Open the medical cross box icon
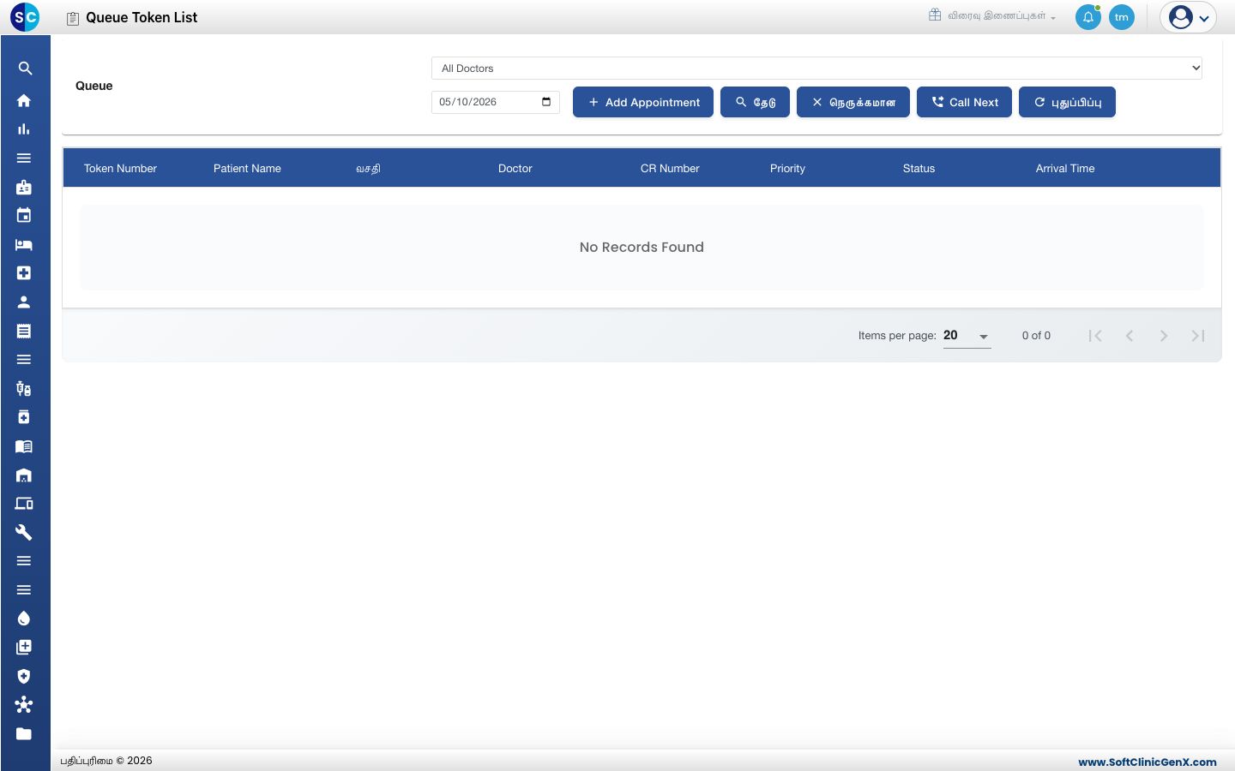 pyautogui.click(x=24, y=273)
